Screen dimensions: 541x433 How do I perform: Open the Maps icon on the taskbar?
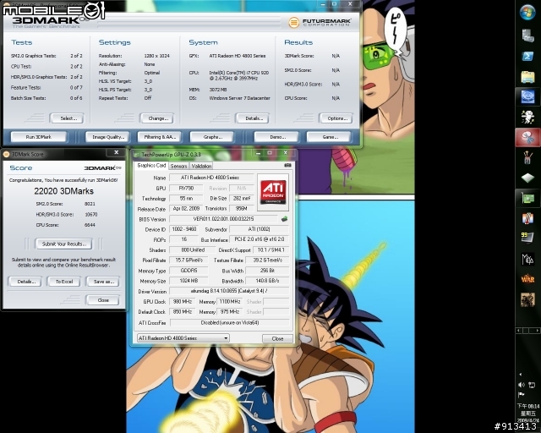pos(527,259)
